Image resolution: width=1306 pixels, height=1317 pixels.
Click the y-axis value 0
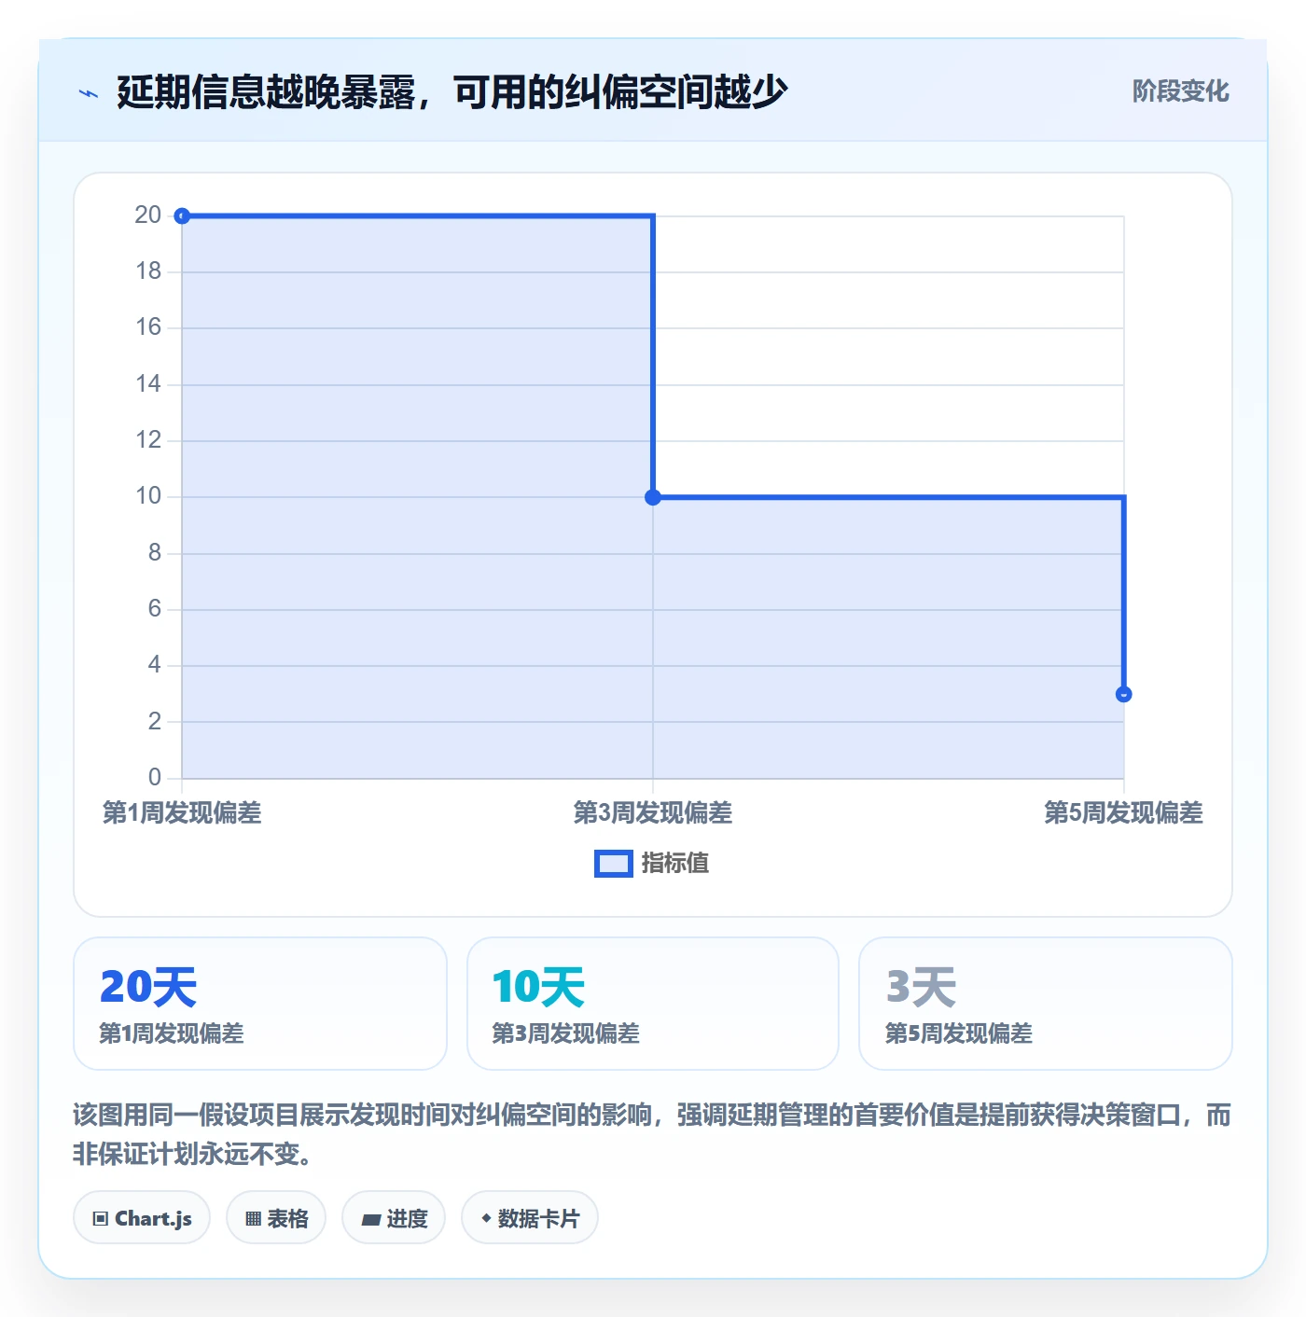[155, 777]
